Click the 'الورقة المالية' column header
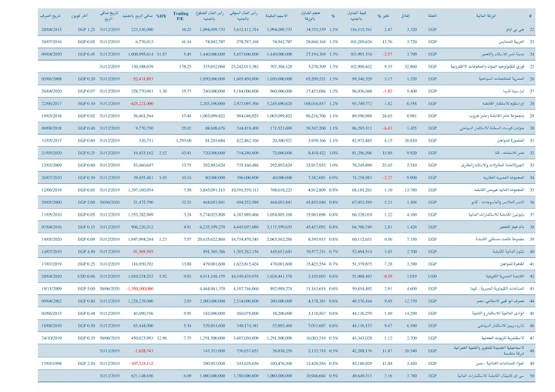The width and height of the screenshot is (555, 392). pyautogui.click(x=486, y=16)
